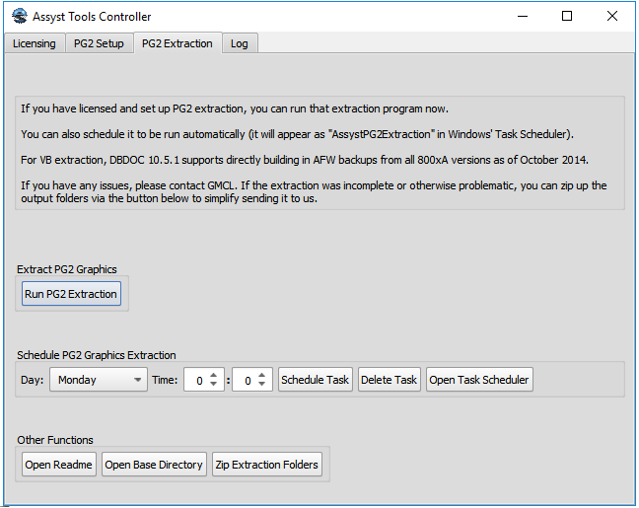This screenshot has height=508, width=639.
Task: Run PG2 Extraction now
Action: 71,294
